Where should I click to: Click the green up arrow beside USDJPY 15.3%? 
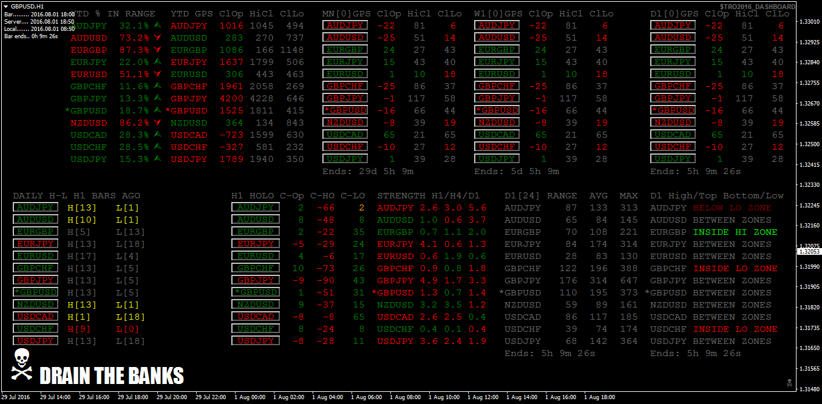(158, 159)
